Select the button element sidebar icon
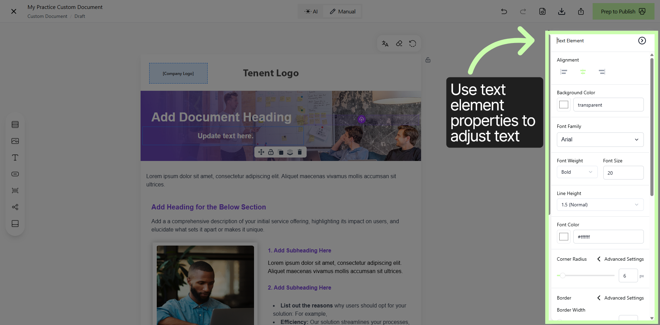 coord(15,174)
